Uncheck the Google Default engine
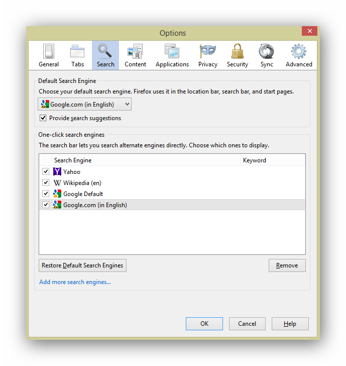The image size is (346, 366). (46, 194)
